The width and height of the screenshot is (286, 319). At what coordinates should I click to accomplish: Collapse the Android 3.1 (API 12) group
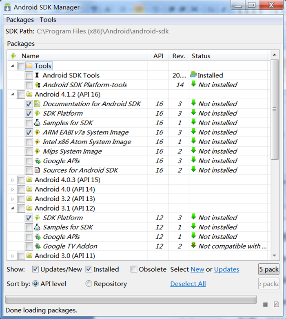(12, 208)
